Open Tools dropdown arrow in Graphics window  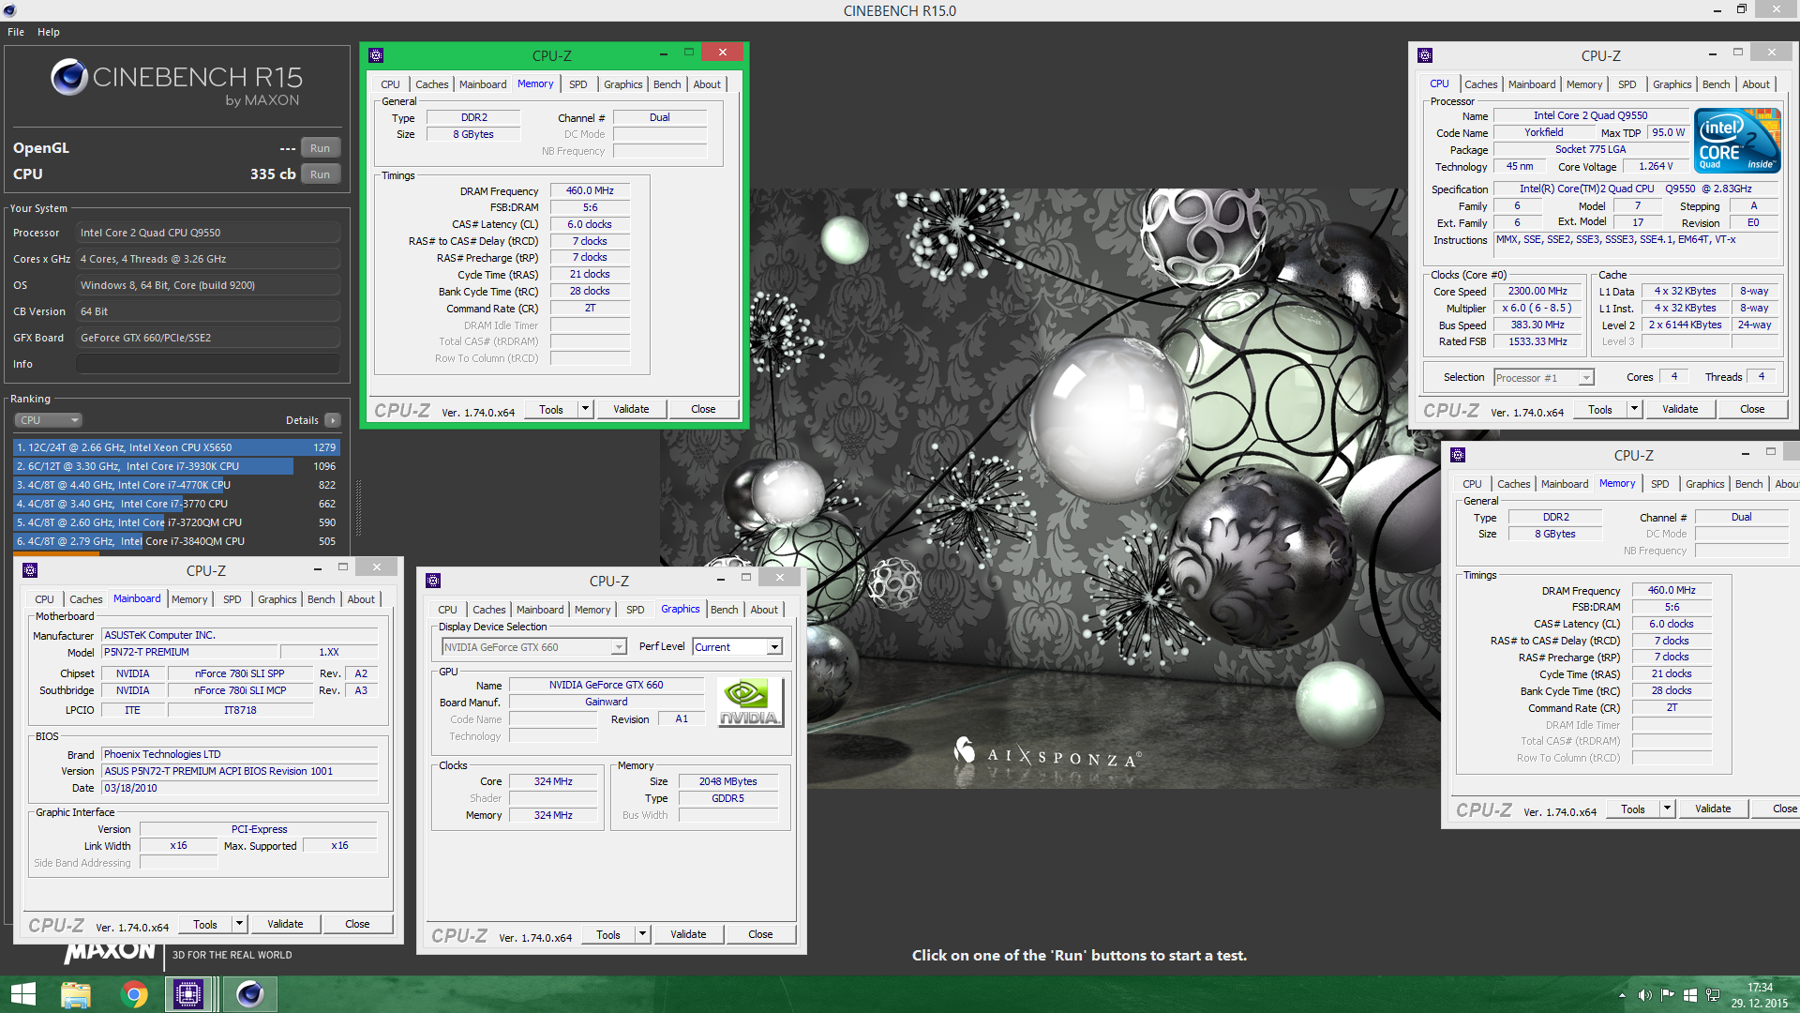pos(643,934)
